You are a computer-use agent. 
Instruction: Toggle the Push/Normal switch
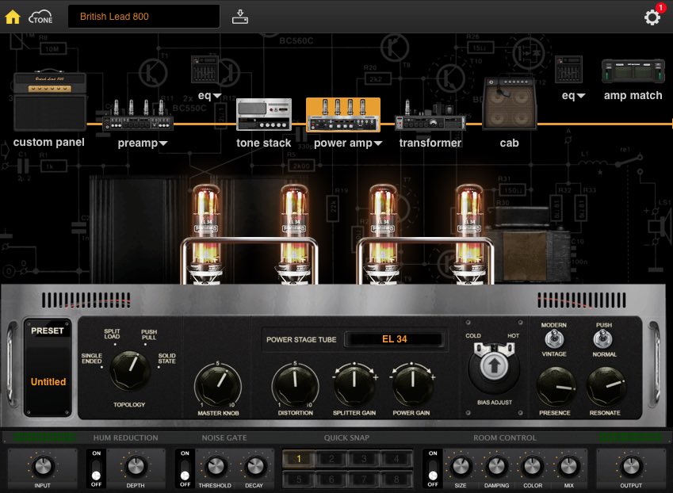pos(603,339)
